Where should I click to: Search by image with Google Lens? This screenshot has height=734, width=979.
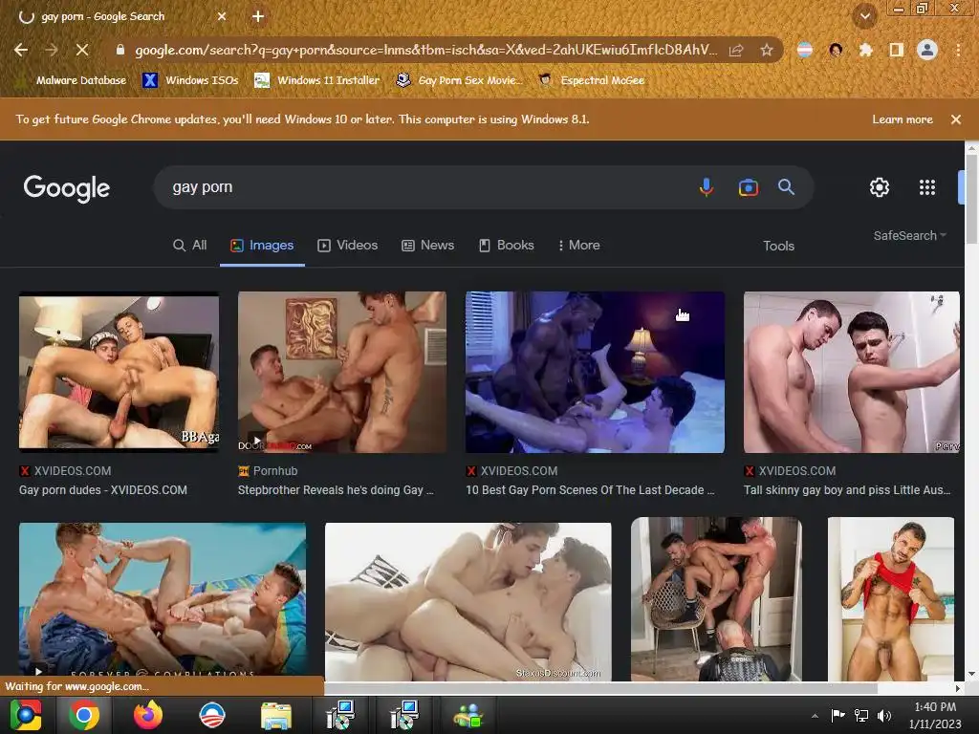[x=748, y=187]
